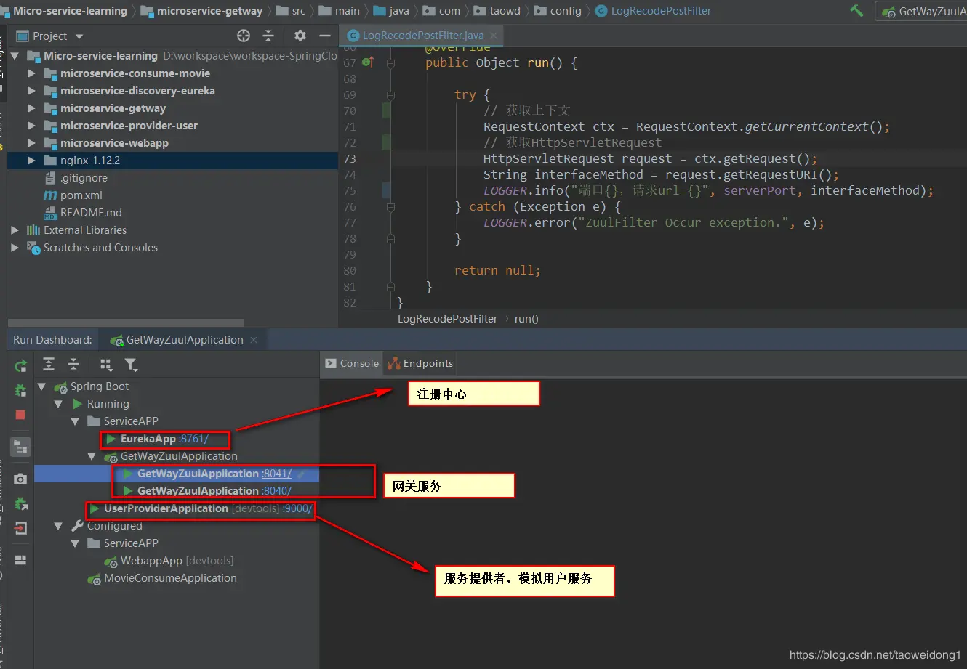Switch to the Console tab
This screenshot has width=967, height=669.
[x=352, y=363]
